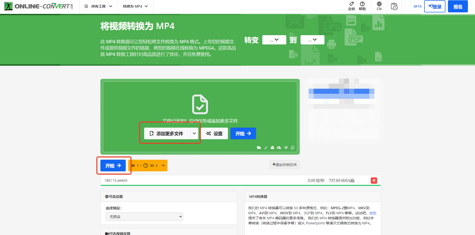The width and height of the screenshot is (475, 235).
Task: Expand the 添加更多文件 split button chevron
Action: (195, 133)
